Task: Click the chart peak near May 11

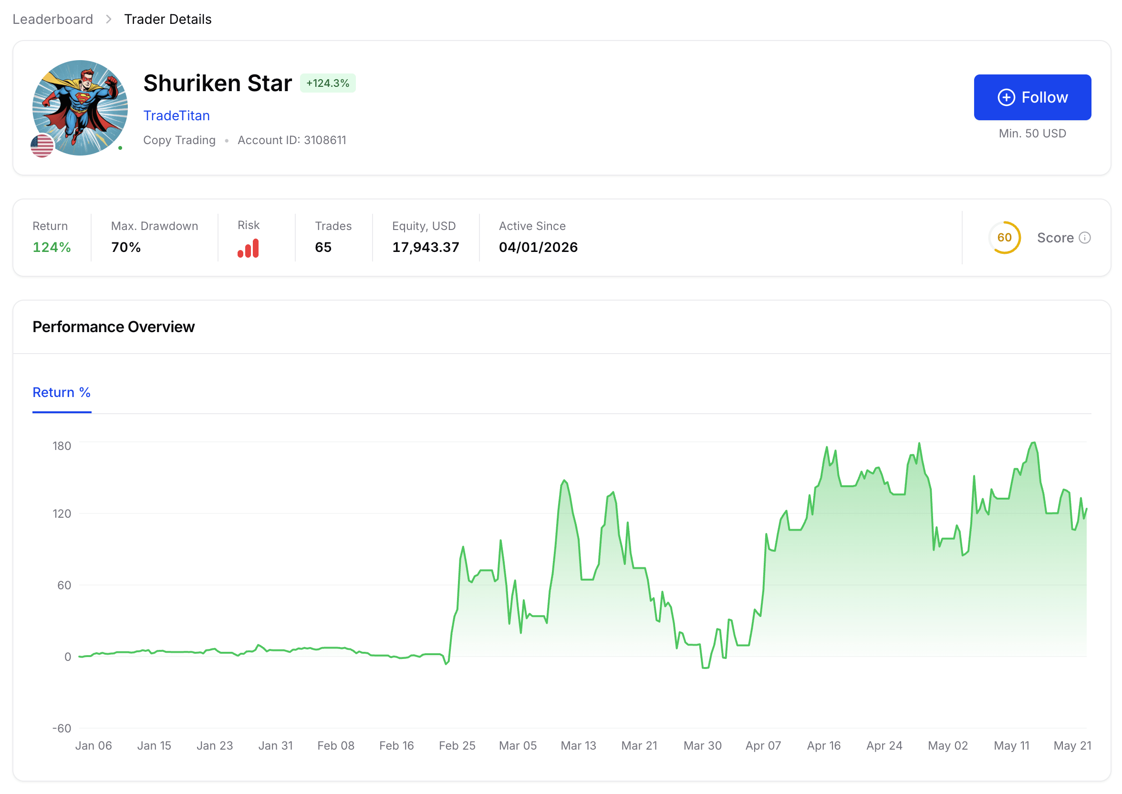Action: [x=1033, y=443]
